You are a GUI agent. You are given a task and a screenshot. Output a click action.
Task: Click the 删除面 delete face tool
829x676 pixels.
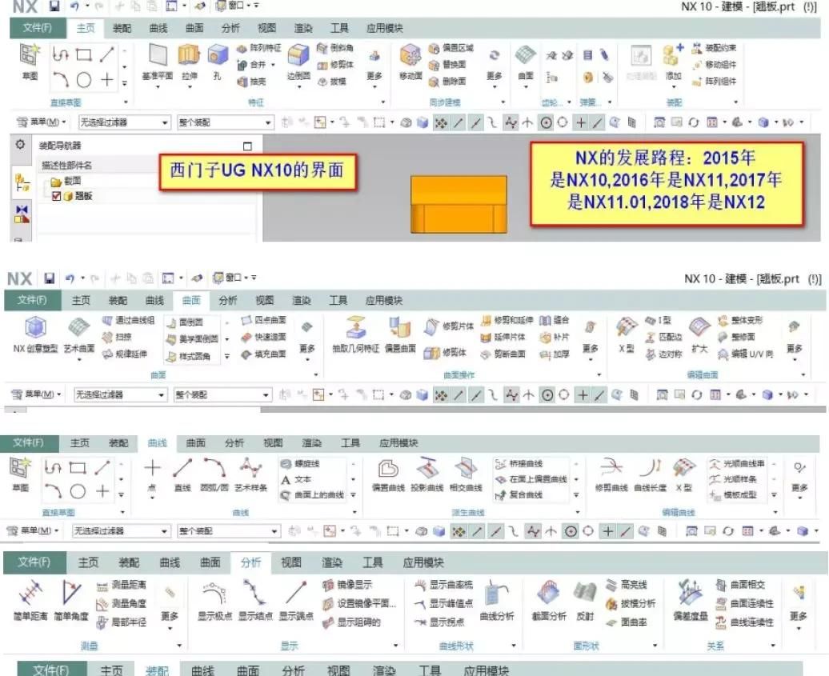447,82
